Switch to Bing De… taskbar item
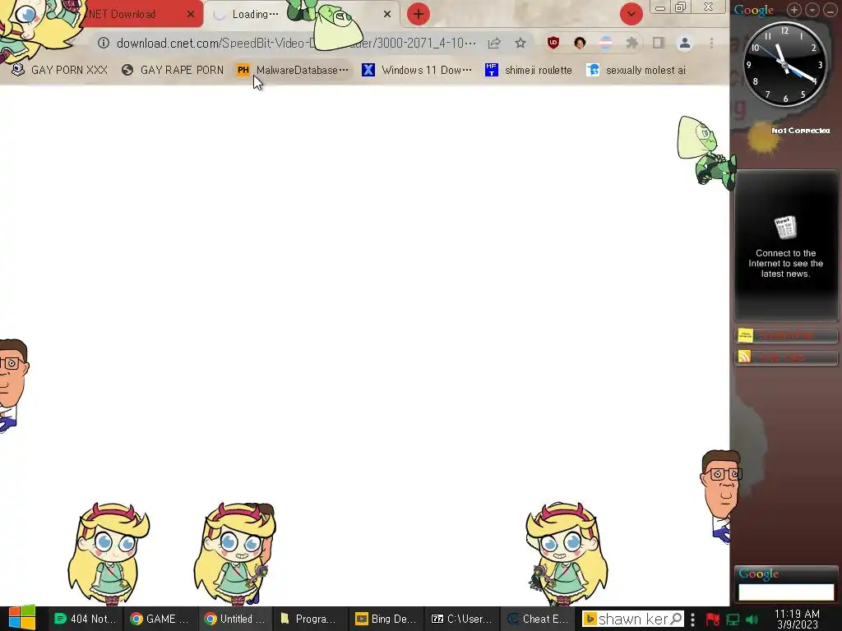 386,619
